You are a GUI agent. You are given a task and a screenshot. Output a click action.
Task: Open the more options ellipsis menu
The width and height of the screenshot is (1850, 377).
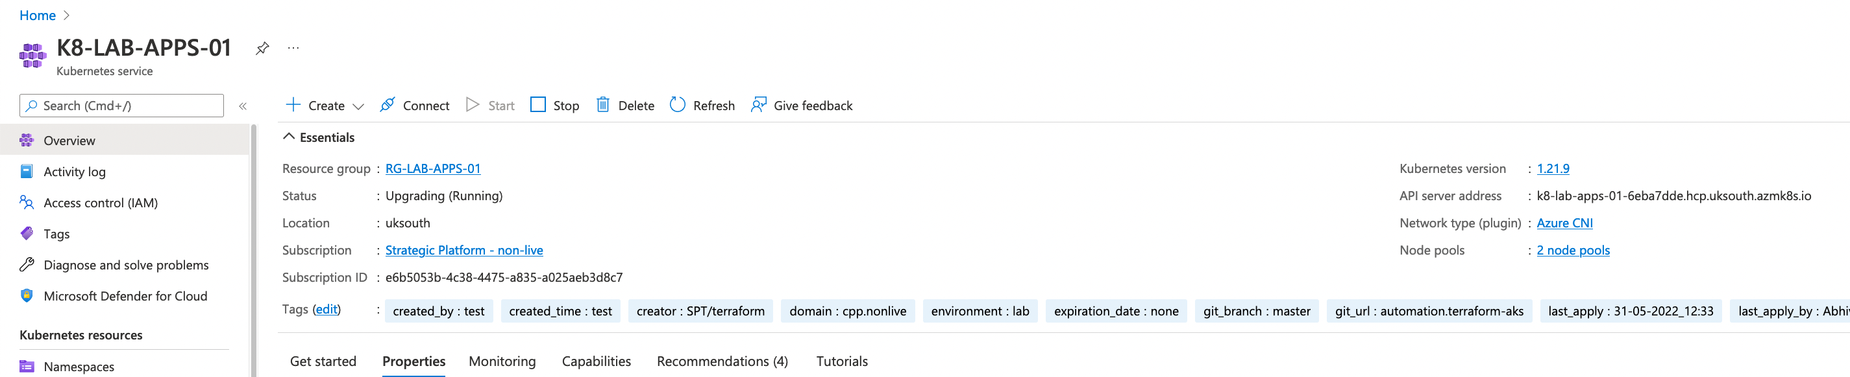[293, 48]
